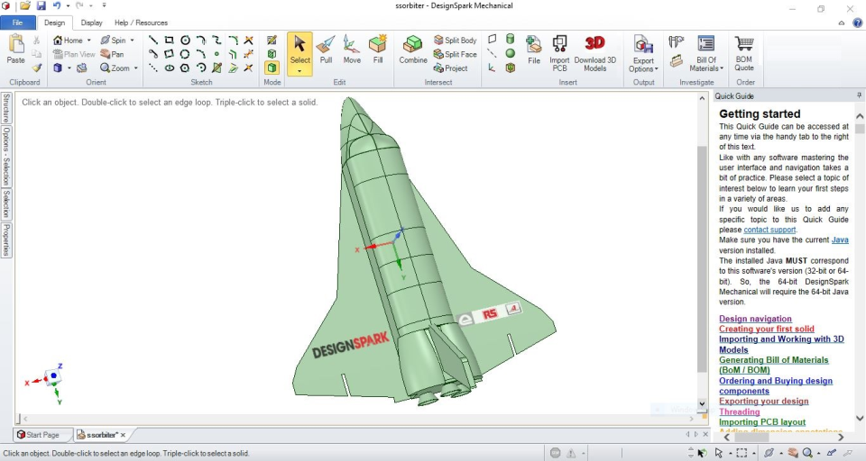Image resolution: width=866 pixels, height=461 pixels.
Task: Switch to Section Mode icon
Action: [272, 54]
